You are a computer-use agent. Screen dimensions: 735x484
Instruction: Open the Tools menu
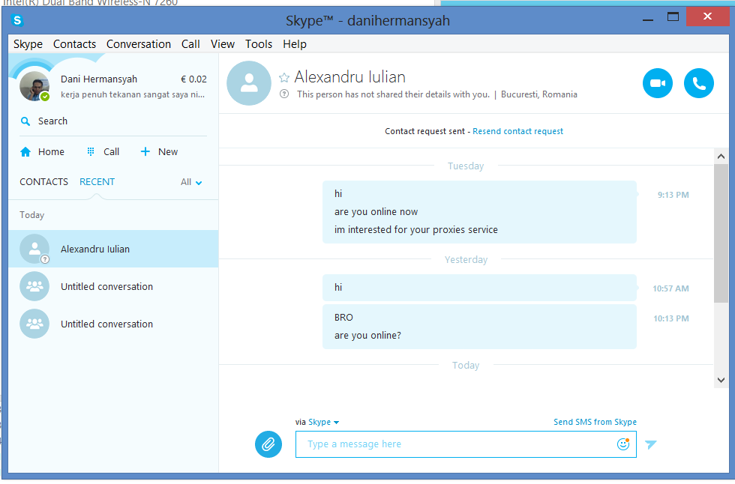coord(259,44)
